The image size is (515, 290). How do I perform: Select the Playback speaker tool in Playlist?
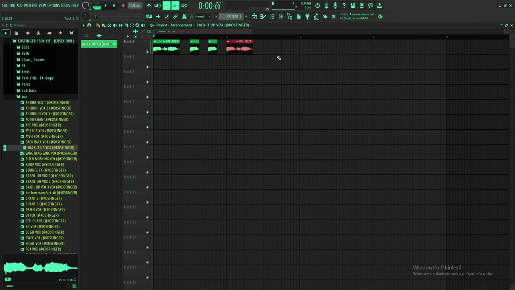point(143,25)
